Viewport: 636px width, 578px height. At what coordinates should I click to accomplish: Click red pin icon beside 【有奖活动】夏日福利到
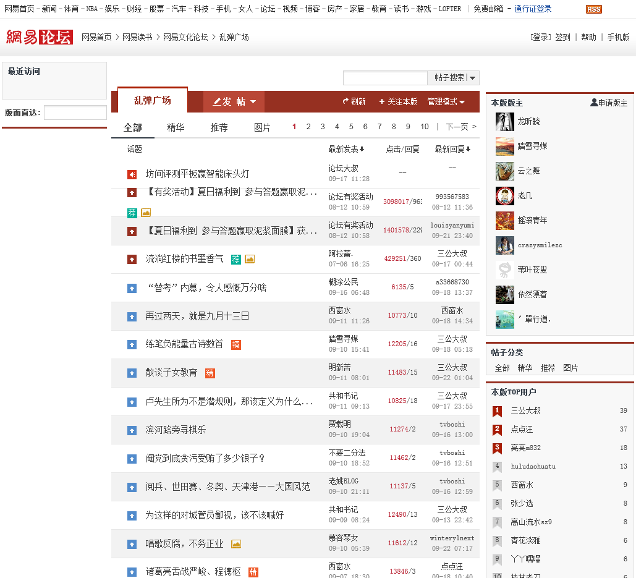[132, 192]
